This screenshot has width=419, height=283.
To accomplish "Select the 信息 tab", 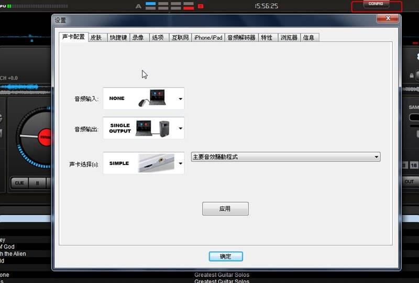I will pyautogui.click(x=310, y=38).
